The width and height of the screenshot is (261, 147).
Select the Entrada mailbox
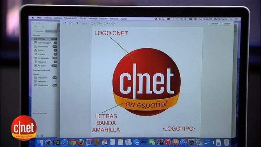point(45,39)
